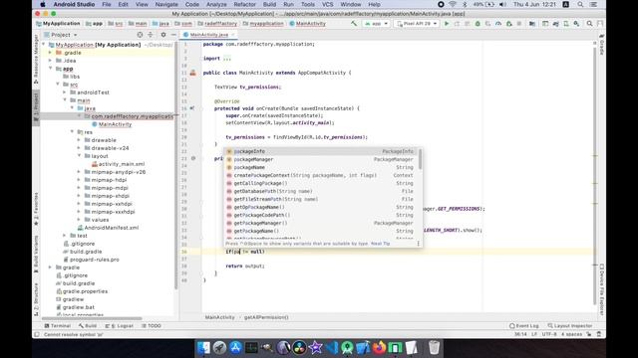Open the File menu
This screenshot has width=638, height=358.
click(107, 4)
